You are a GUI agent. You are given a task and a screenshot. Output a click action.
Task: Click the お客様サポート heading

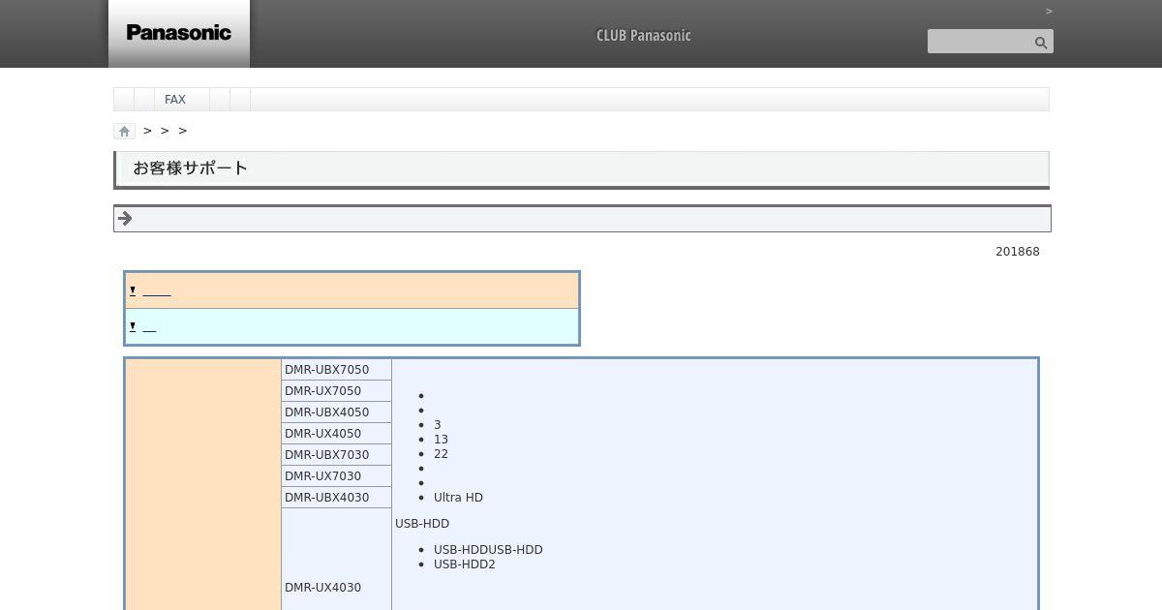tap(191, 168)
